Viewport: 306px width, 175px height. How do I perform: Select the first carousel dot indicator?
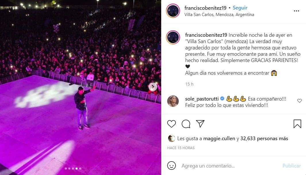66,169
